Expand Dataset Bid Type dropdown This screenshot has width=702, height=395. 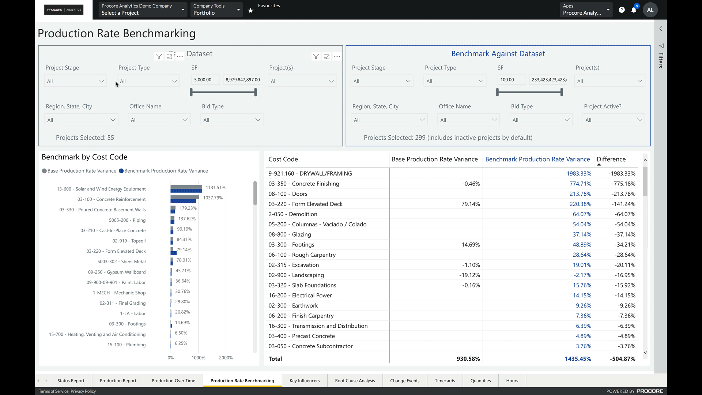click(x=232, y=120)
